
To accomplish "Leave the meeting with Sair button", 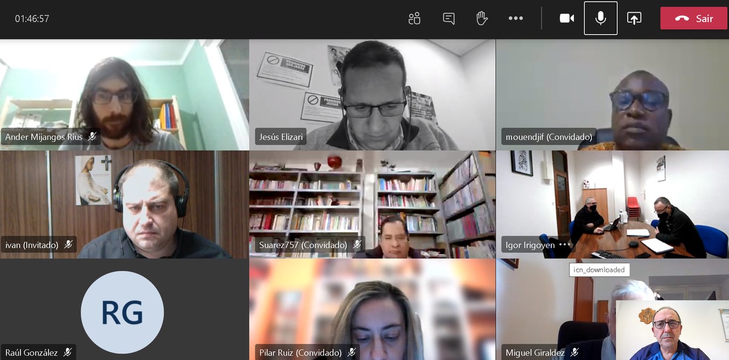I will tap(694, 18).
